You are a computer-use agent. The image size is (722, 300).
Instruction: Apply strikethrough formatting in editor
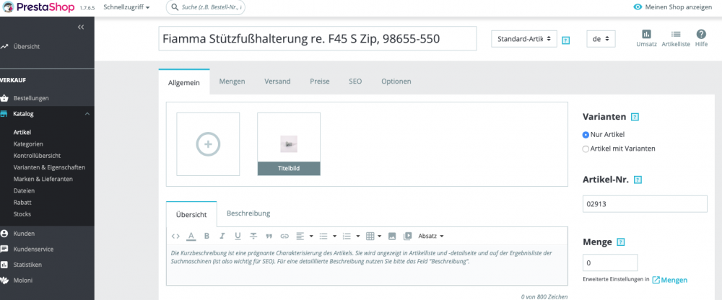253,236
